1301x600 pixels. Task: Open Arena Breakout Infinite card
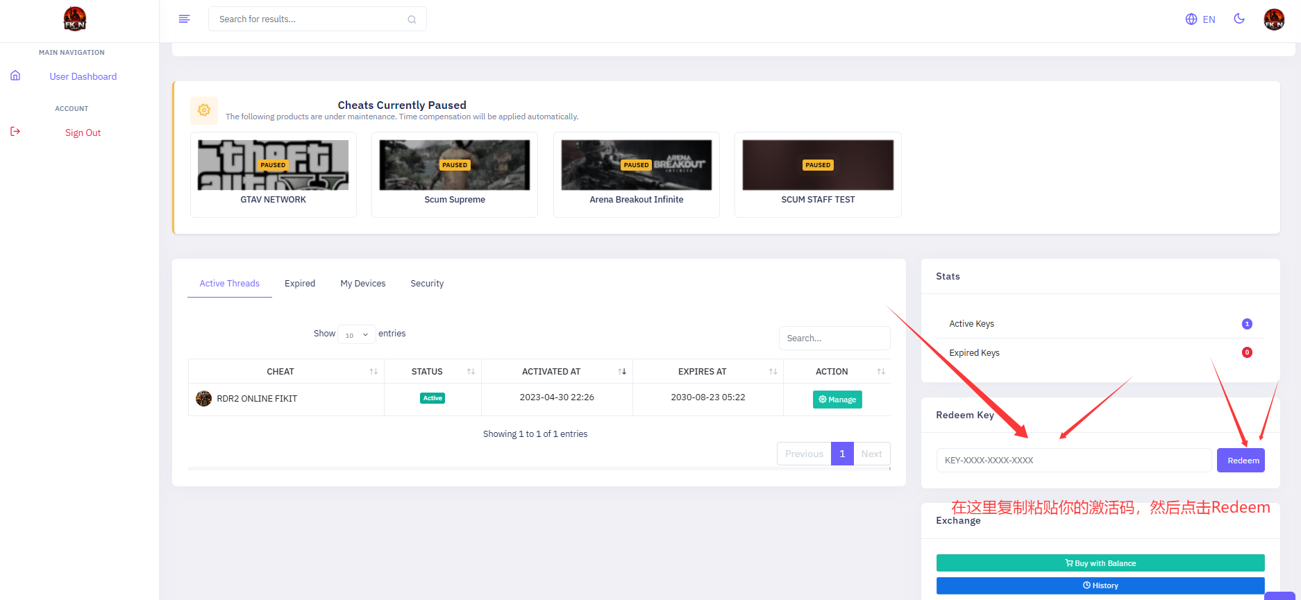tap(637, 175)
